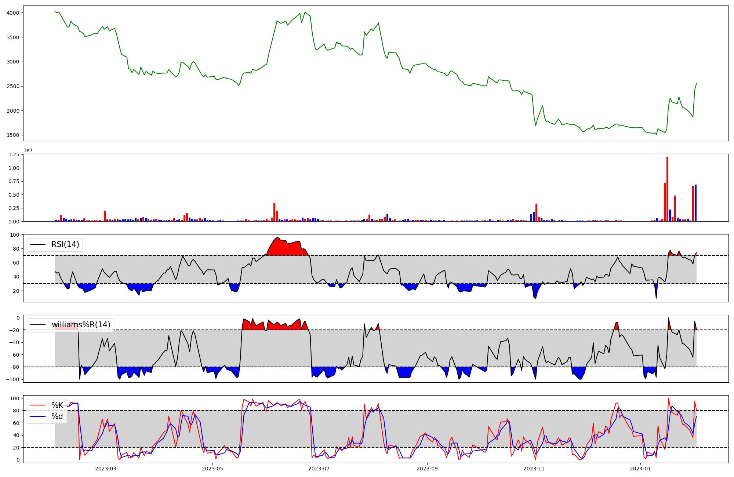Image resolution: width=734 pixels, height=477 pixels.
Task: Click the 2023-03 x-axis date label
Action: pos(106,469)
